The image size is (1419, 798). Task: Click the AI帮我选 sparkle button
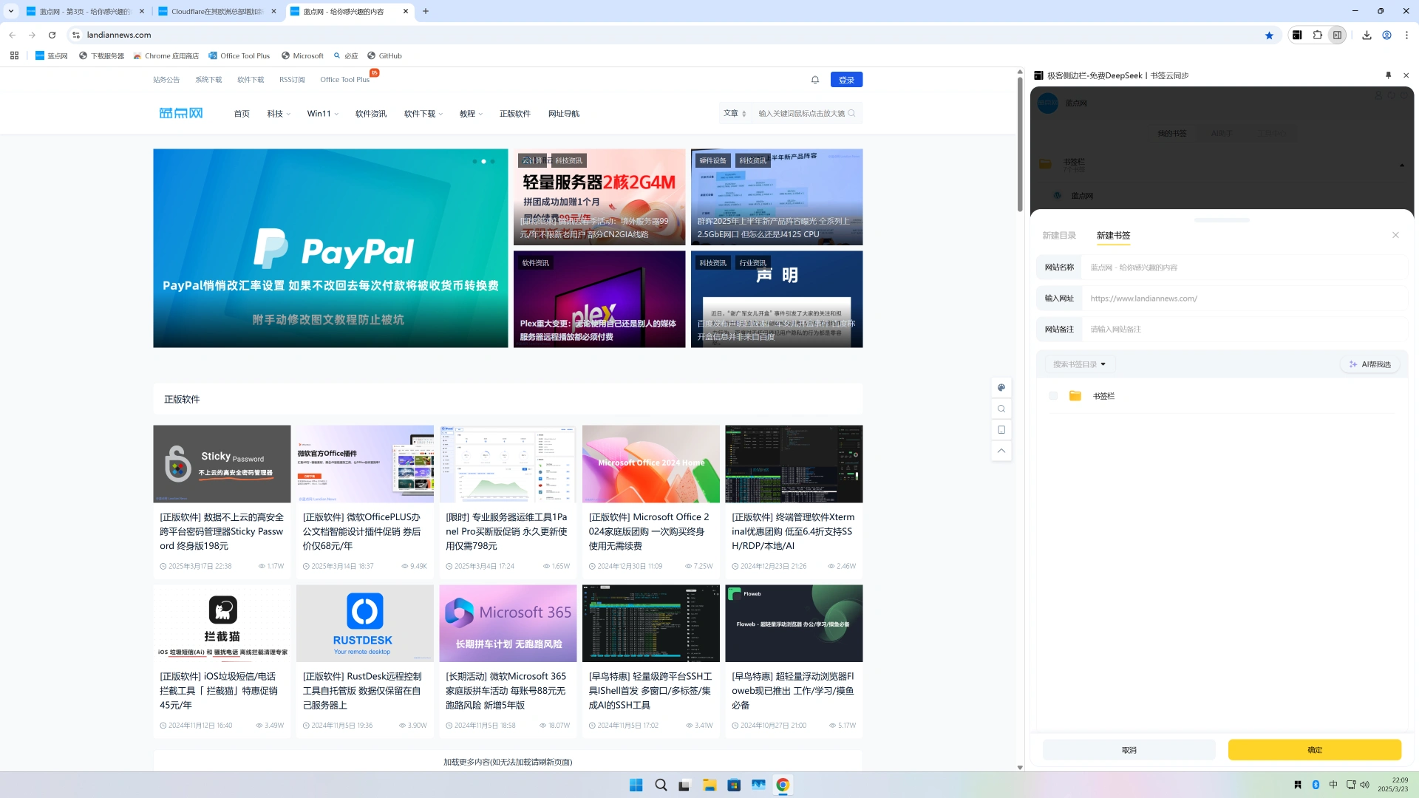coord(1369,364)
